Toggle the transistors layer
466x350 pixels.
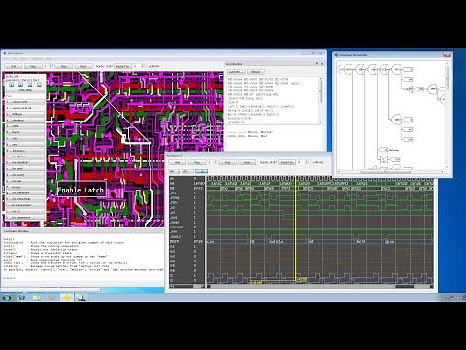click(25, 151)
